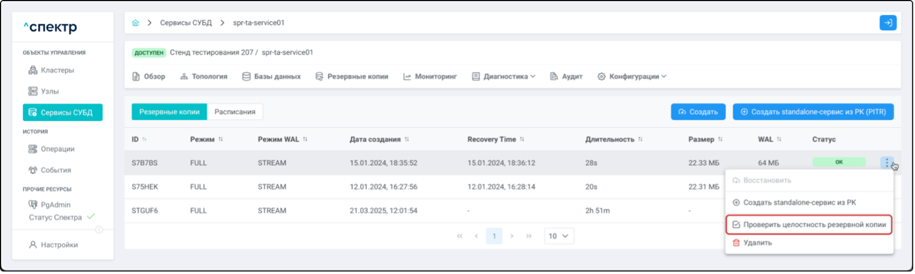This screenshot has height=274, width=915.
Task: Choose Удалить from the context menu
Action: tap(757, 243)
